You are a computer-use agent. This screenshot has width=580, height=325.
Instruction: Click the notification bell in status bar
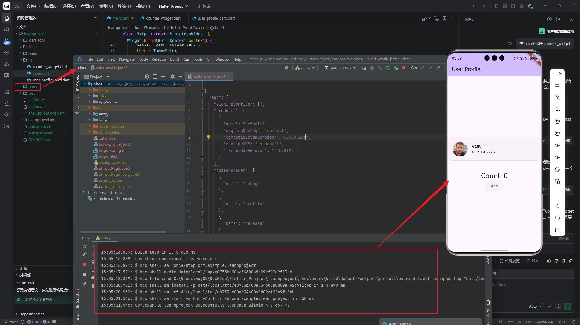click(574, 322)
